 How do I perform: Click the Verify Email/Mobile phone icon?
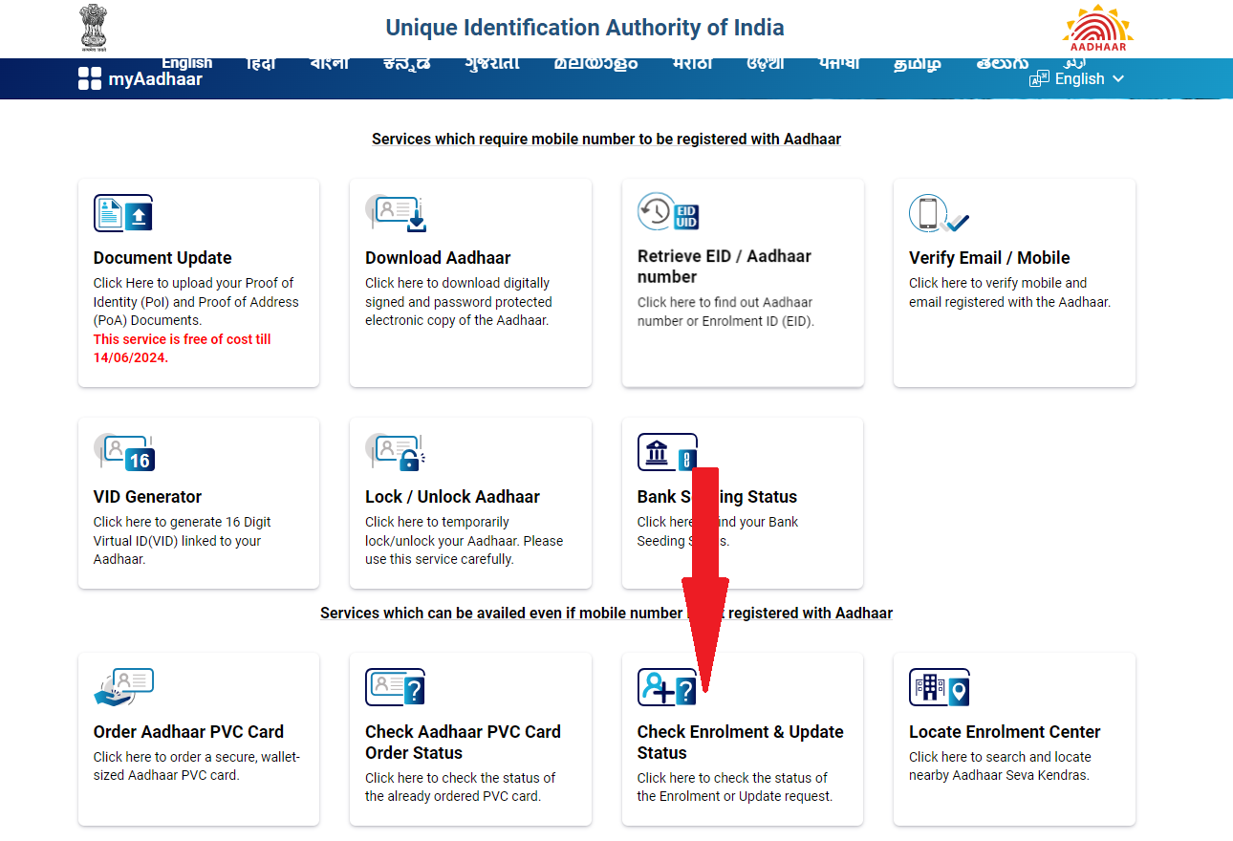pos(939,212)
